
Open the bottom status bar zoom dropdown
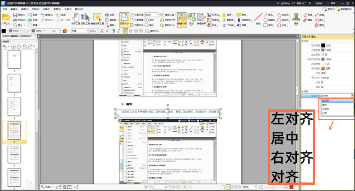[256, 187]
